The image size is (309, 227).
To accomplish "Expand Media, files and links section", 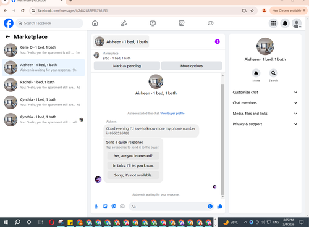I will (x=265, y=113).
